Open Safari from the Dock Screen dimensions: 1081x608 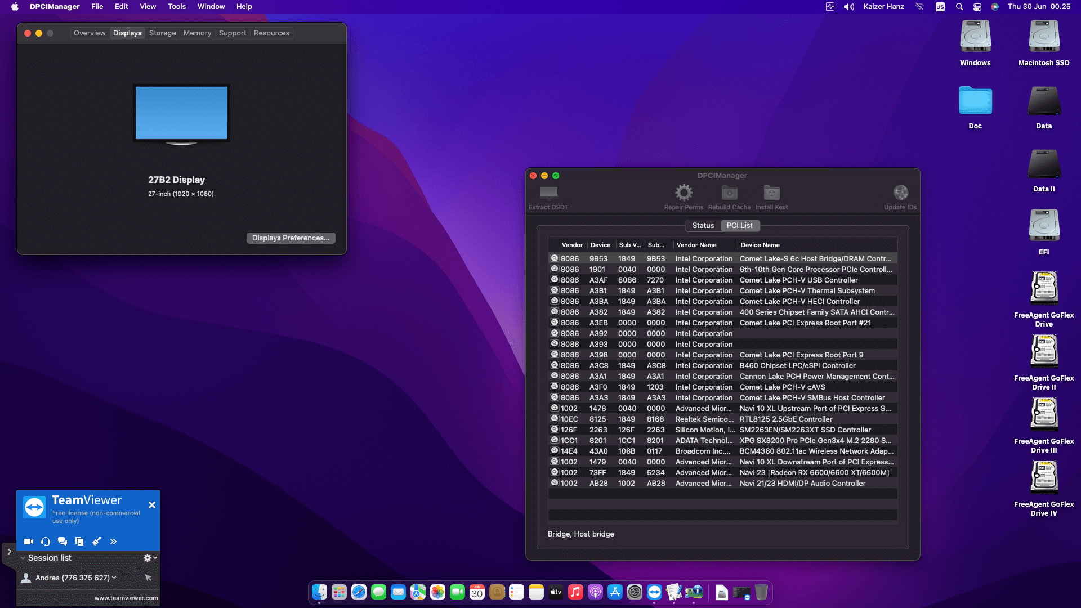click(359, 592)
